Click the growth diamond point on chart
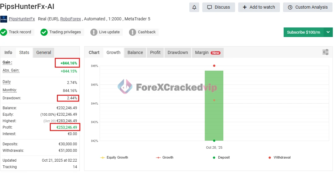 point(214,100)
